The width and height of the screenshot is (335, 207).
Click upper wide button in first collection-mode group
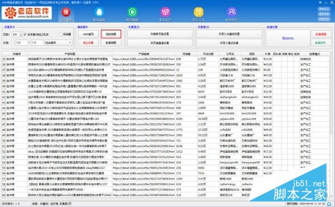pos(160,34)
